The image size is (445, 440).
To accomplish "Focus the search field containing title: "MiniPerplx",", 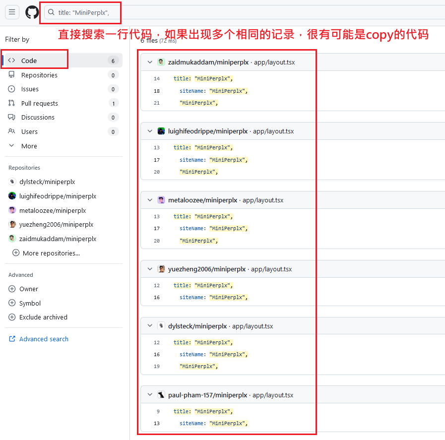I will pyautogui.click(x=244, y=12).
